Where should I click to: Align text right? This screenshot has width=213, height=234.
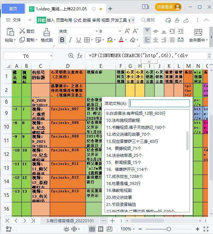pos(164,40)
